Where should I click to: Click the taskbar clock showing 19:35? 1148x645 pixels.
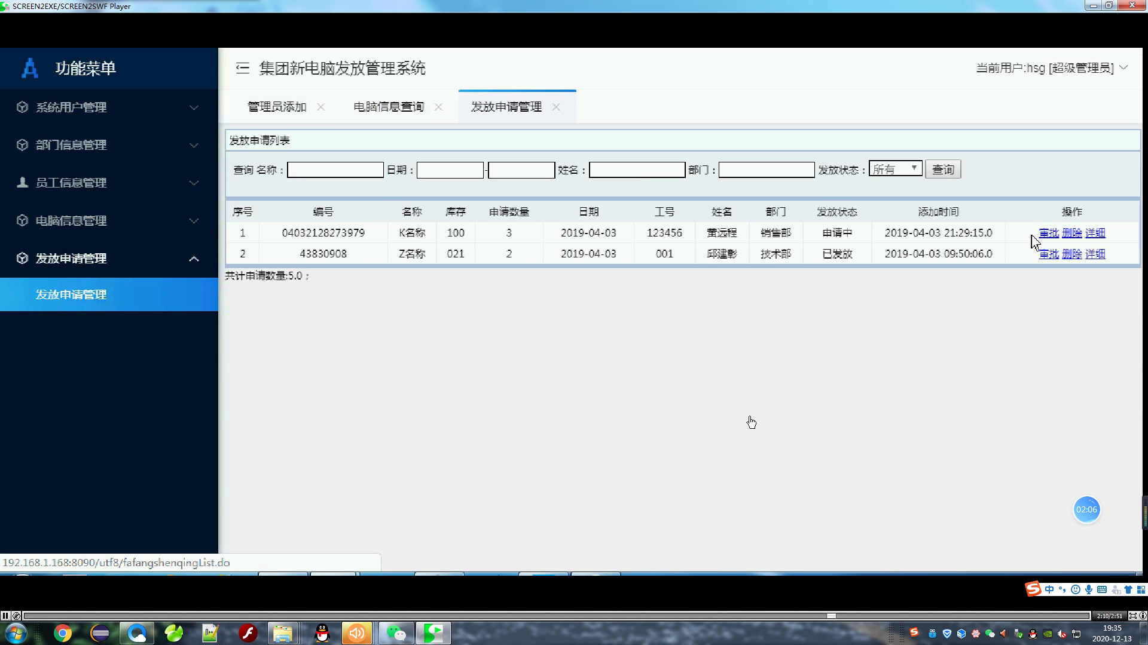(x=1112, y=633)
